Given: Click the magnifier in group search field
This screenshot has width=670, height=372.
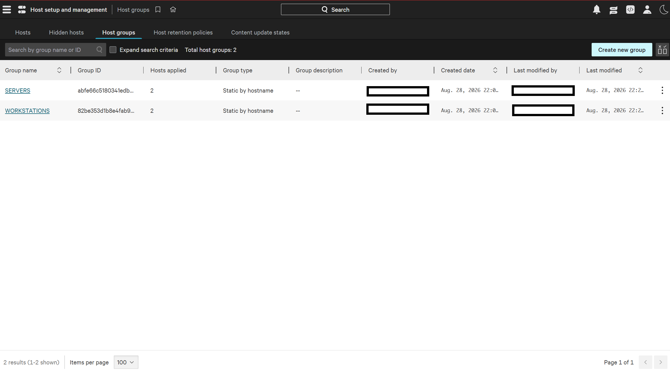Looking at the screenshot, I should 99,50.
